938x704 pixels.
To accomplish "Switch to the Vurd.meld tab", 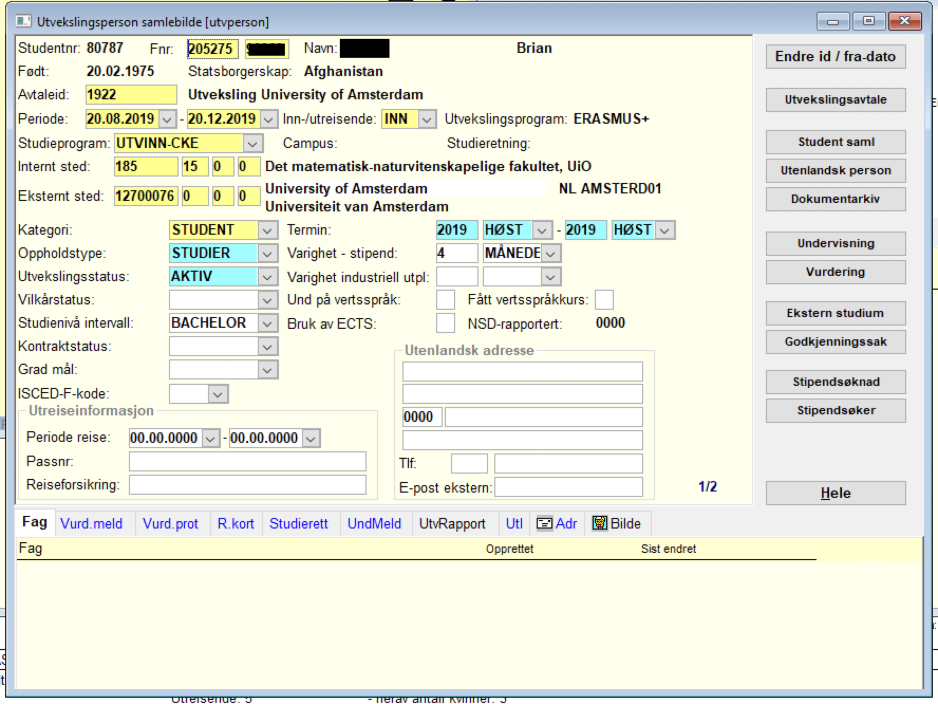I will point(91,524).
